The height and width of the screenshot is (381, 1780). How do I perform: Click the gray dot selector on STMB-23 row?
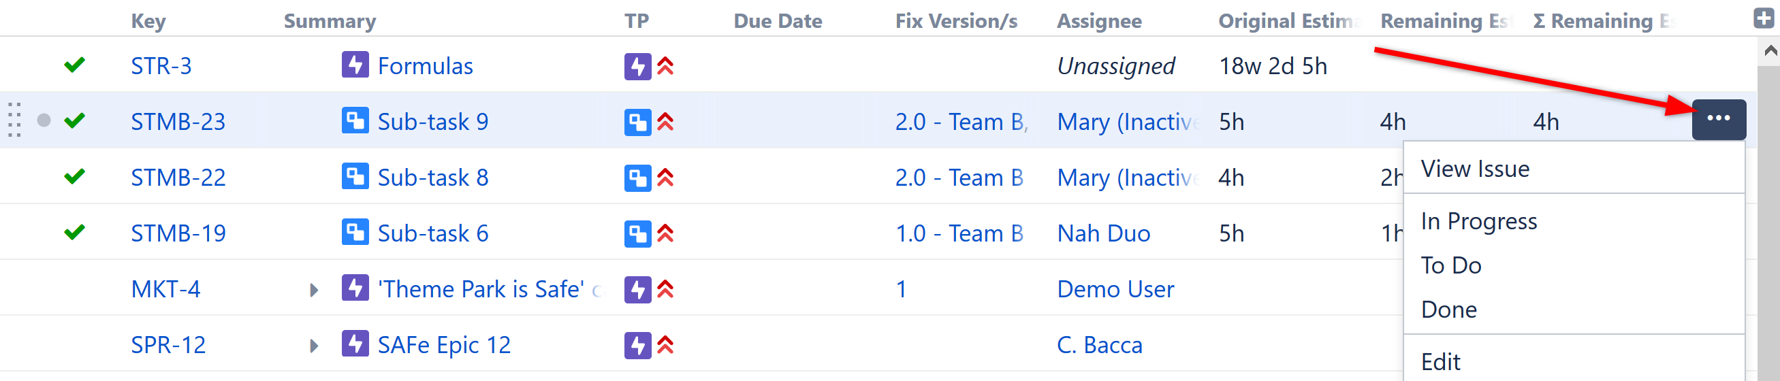pyautogui.click(x=44, y=121)
